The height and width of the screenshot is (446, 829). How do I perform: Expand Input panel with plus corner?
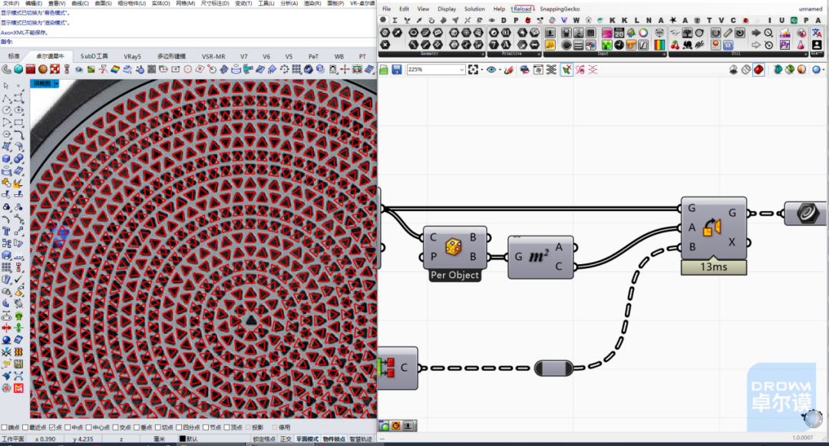point(665,54)
